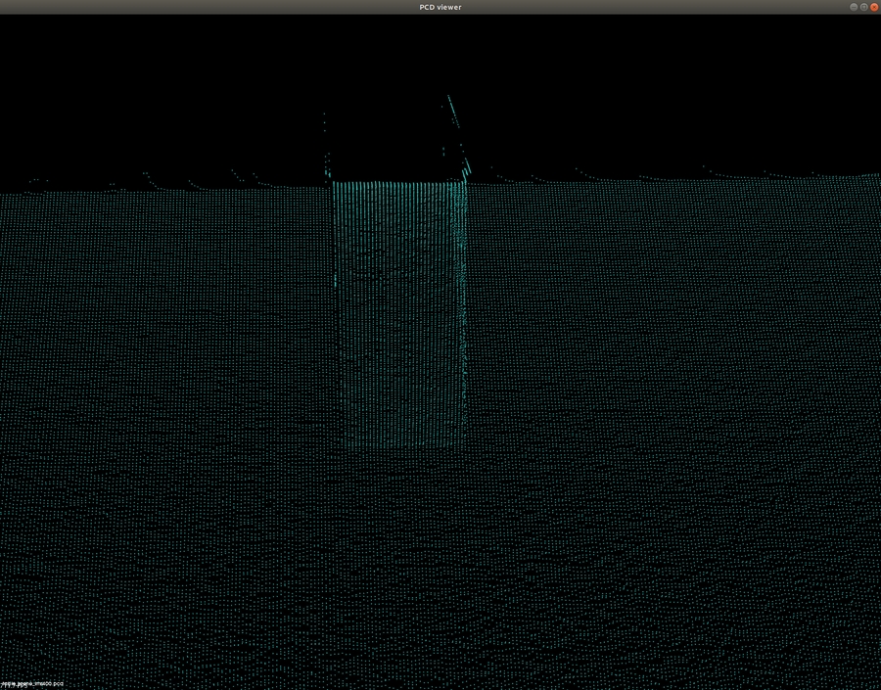Close the PCD viewer window
The width and height of the screenshot is (881, 690).
(x=874, y=7)
